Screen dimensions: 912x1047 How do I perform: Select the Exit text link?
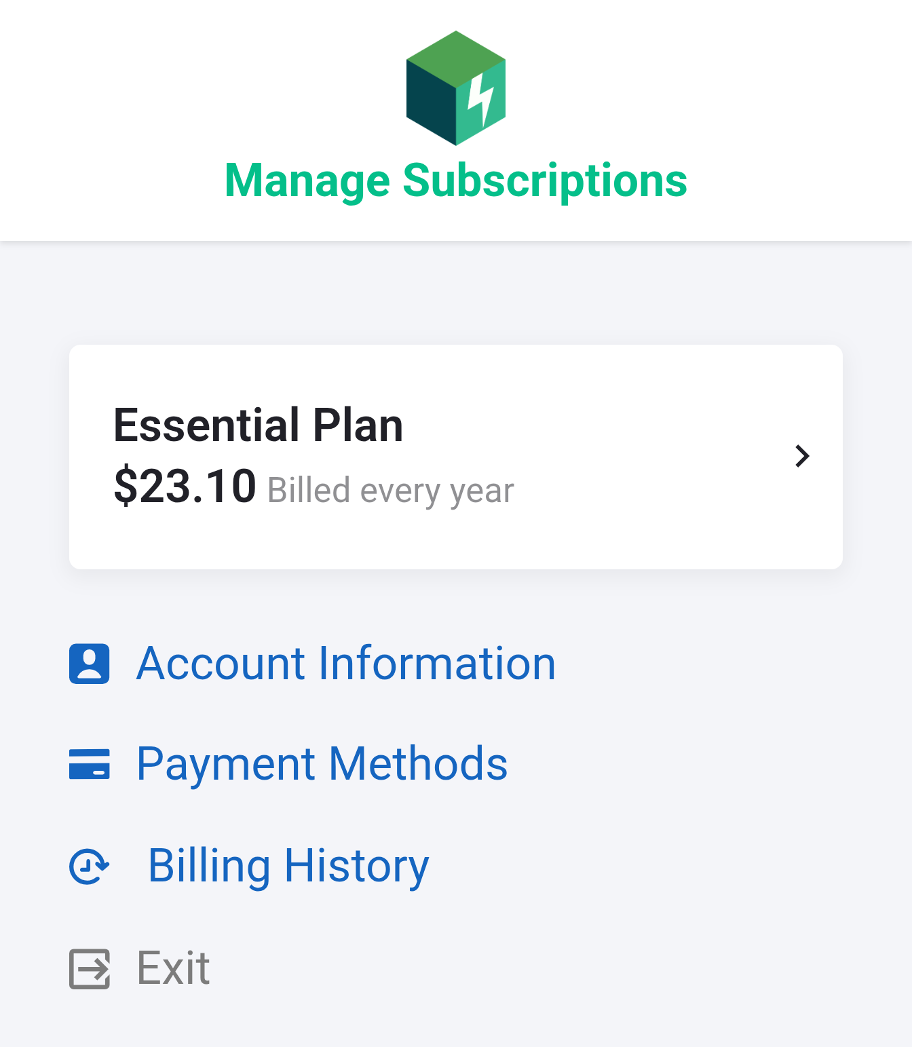click(174, 968)
